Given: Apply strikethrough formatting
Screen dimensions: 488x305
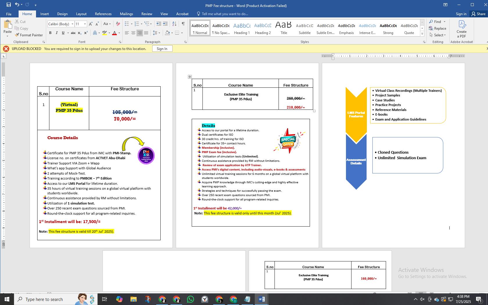Looking at the screenshot, I should (x=73, y=33).
